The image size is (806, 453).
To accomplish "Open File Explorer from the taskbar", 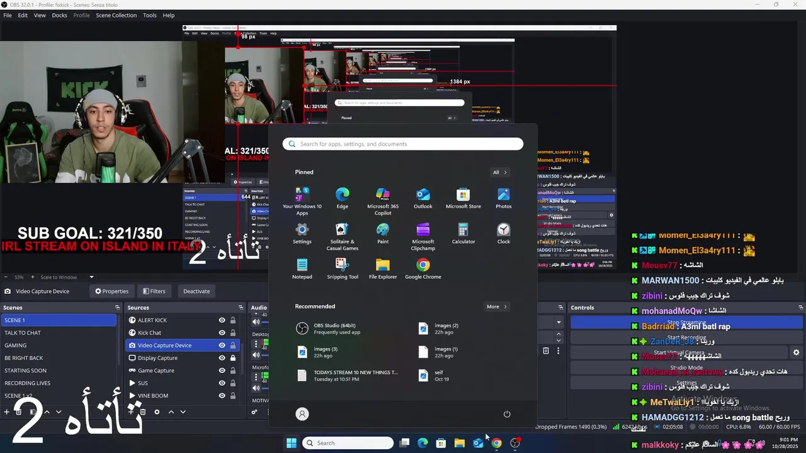I will 460,443.
